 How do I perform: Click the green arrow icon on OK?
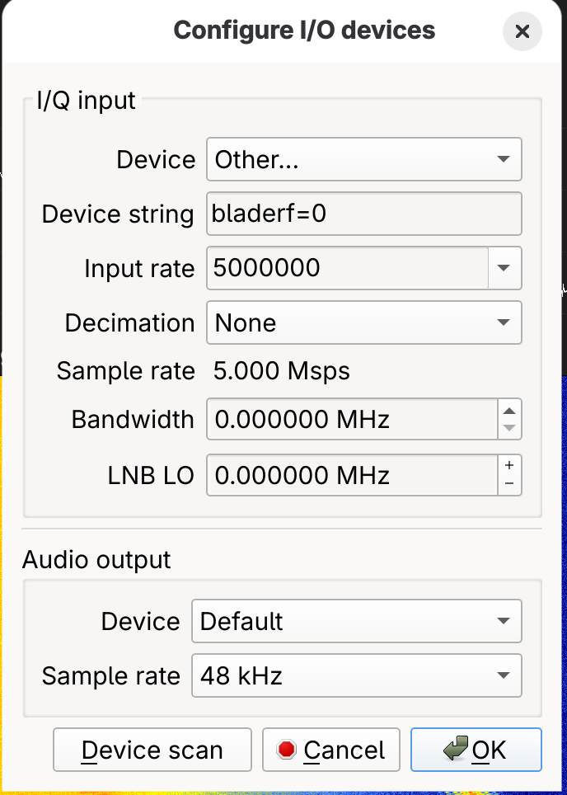tap(455, 750)
